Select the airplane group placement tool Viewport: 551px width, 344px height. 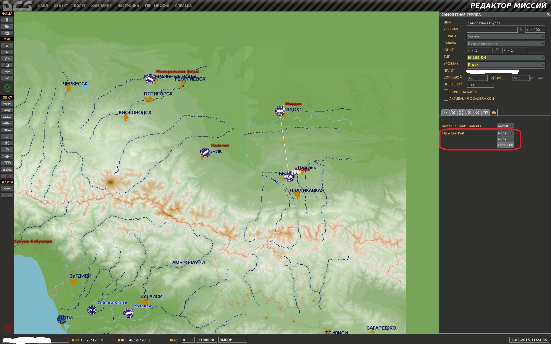pyautogui.click(x=7, y=103)
